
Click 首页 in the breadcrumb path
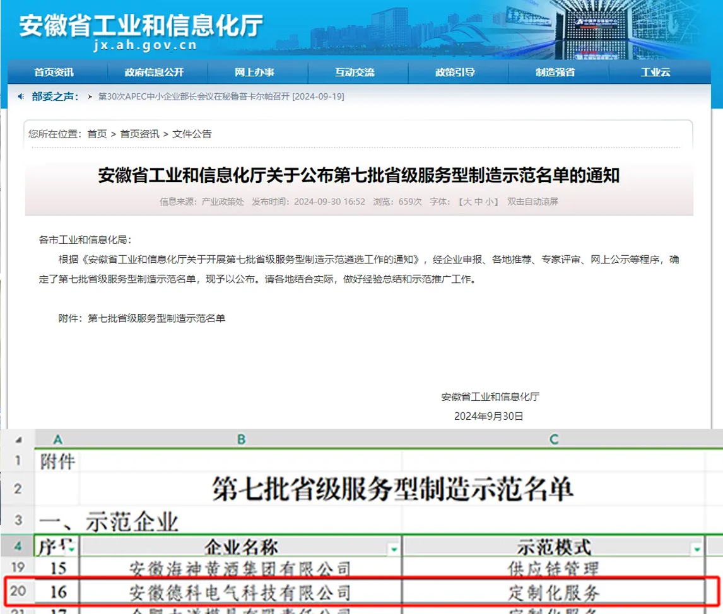[97, 134]
